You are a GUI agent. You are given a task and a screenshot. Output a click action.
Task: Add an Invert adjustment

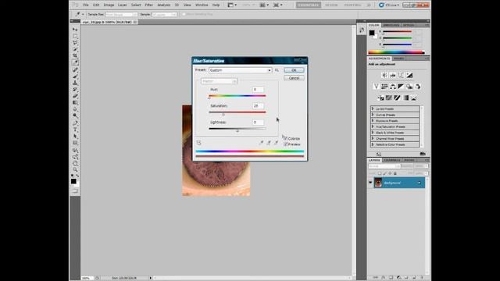tap(380, 98)
